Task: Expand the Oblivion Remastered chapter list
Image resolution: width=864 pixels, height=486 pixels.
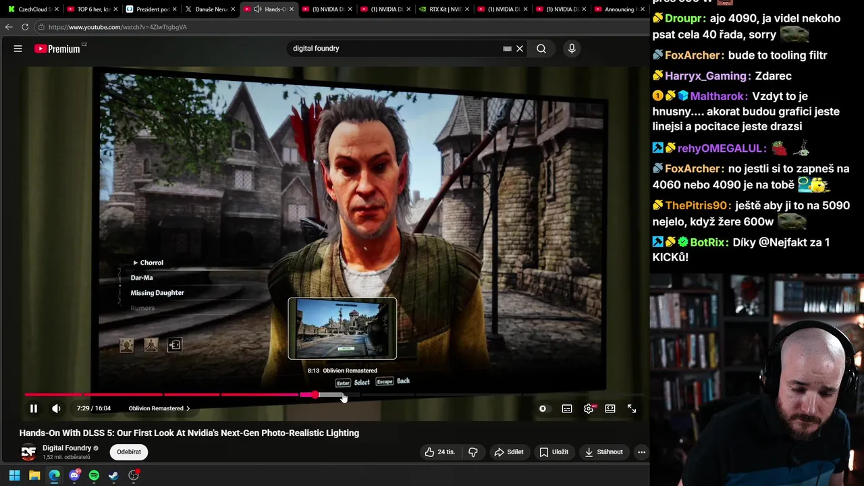Action: (159, 408)
